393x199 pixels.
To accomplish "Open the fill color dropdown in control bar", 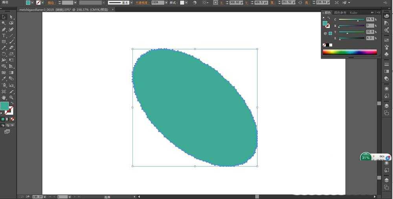I will pos(33,3).
